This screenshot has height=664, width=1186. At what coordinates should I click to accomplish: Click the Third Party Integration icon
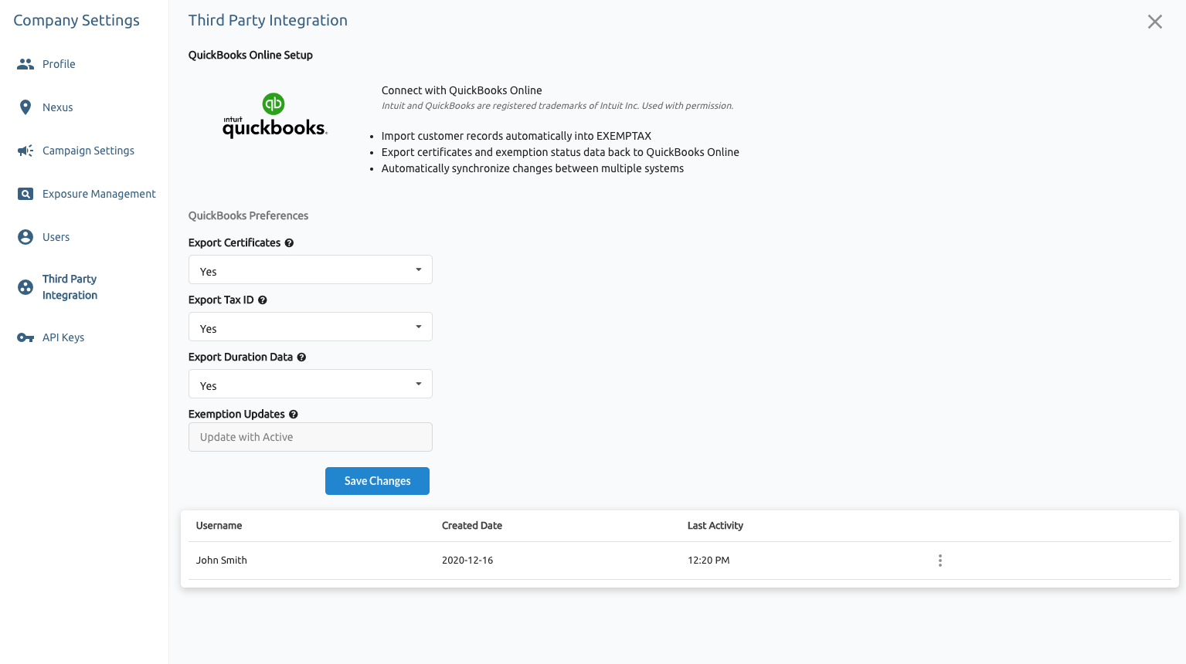tap(25, 287)
